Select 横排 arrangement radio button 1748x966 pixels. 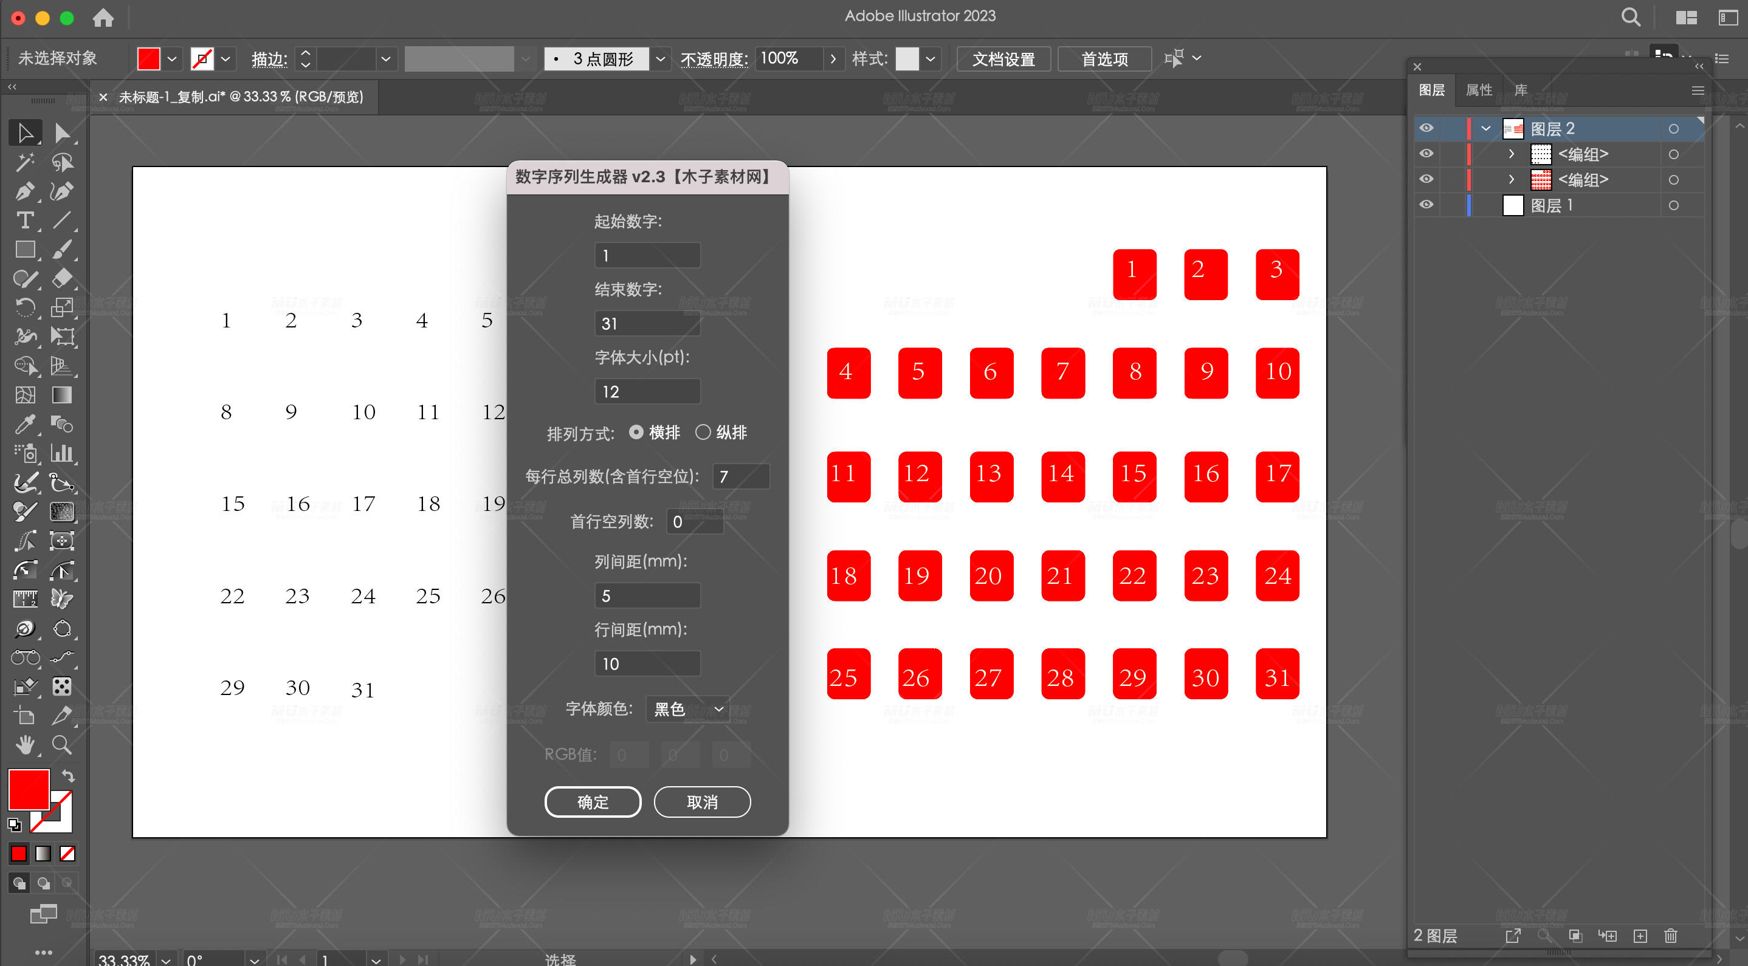636,432
